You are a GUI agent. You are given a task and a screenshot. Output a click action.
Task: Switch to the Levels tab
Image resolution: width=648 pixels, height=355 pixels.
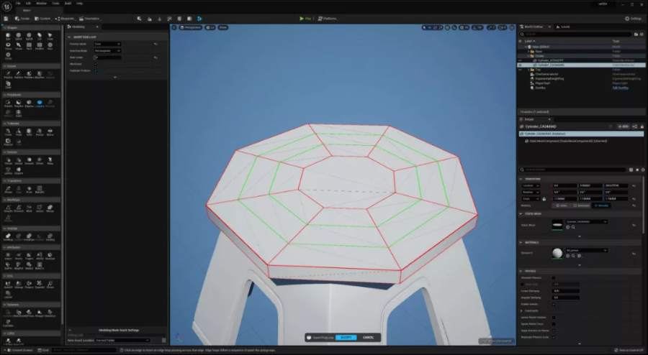pyautogui.click(x=563, y=27)
